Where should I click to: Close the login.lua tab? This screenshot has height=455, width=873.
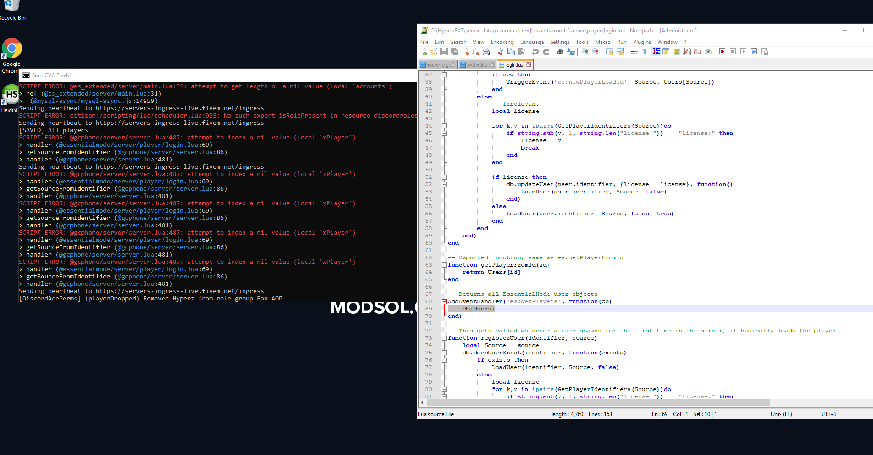528,65
